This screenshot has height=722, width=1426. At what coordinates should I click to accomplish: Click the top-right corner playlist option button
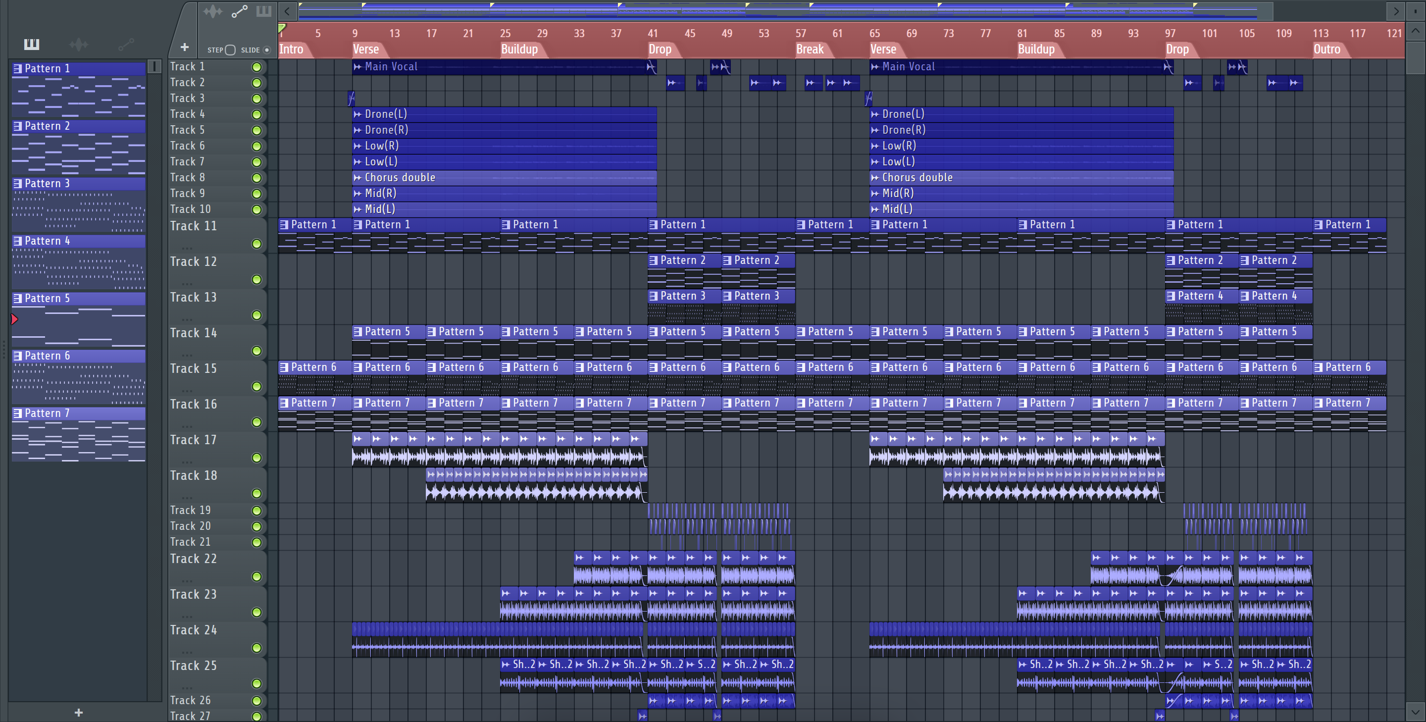(1416, 11)
